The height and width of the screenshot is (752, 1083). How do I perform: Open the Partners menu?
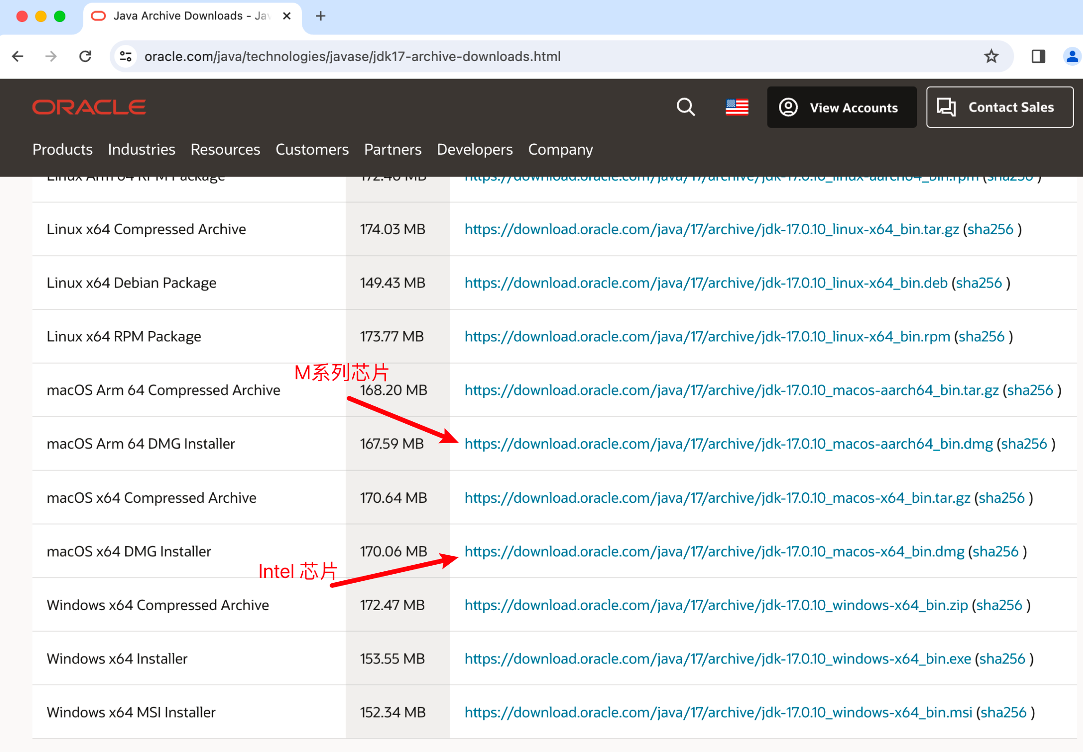click(393, 149)
